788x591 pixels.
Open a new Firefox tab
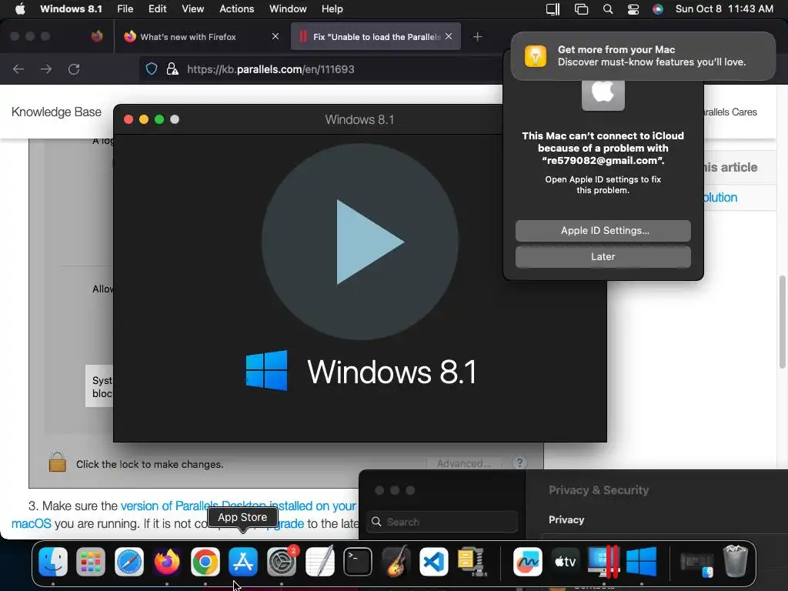[477, 37]
